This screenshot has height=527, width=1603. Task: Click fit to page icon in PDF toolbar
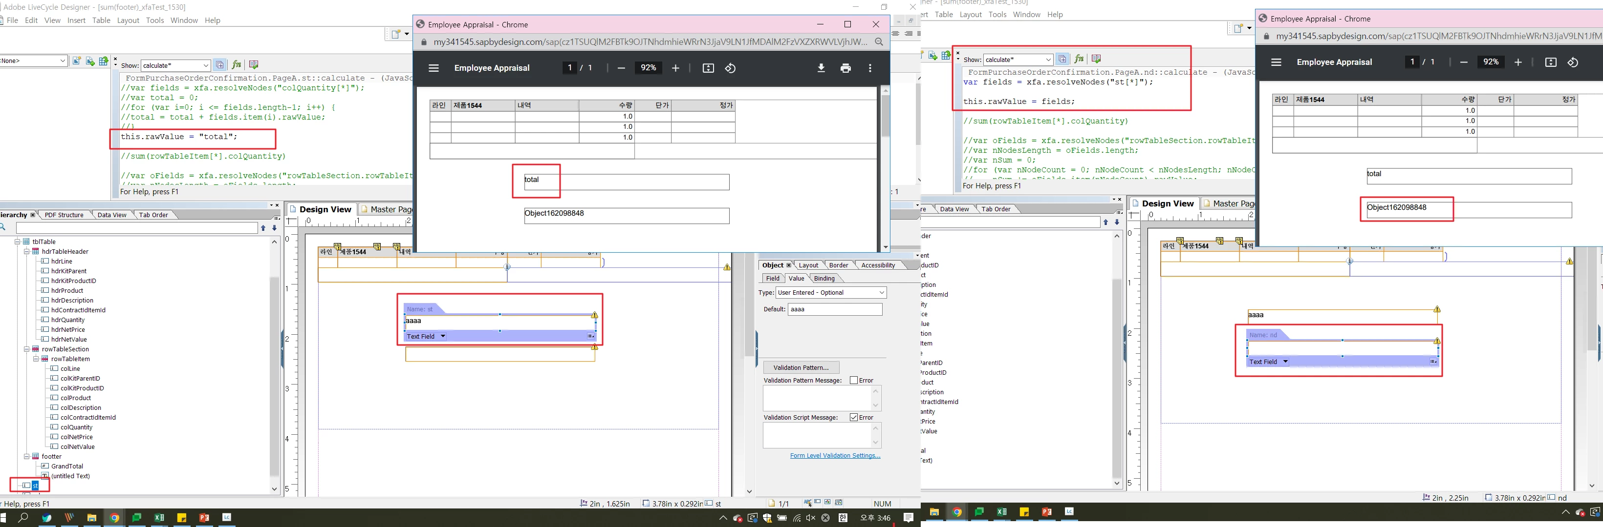click(708, 68)
